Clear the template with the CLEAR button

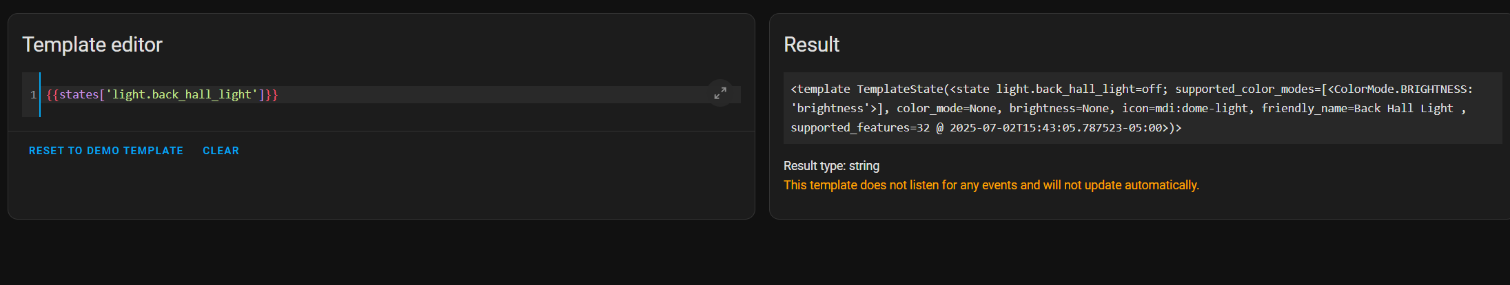(x=221, y=151)
